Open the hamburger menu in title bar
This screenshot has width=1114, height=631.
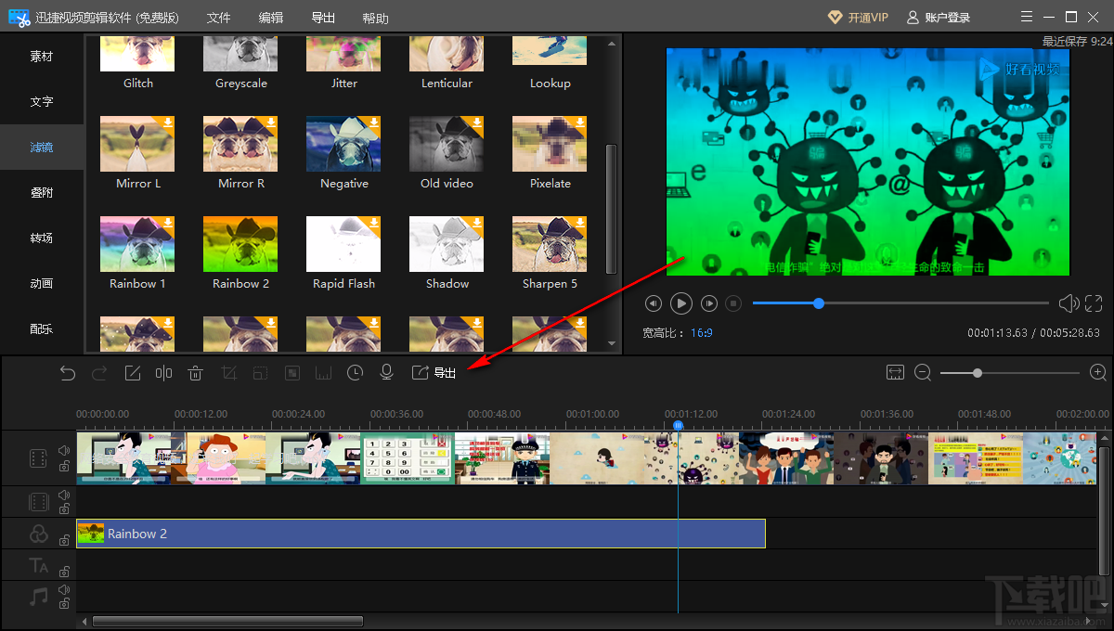1026,18
